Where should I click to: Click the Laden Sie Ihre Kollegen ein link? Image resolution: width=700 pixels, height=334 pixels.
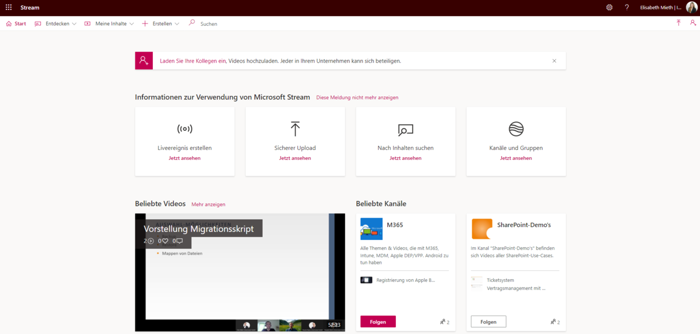pyautogui.click(x=193, y=61)
